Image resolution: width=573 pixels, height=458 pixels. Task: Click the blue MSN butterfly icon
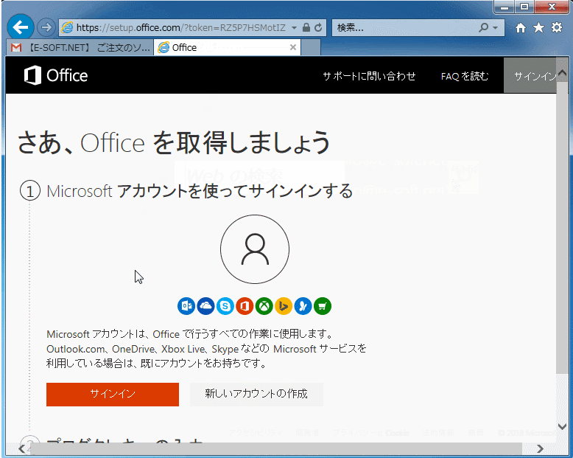coord(303,306)
